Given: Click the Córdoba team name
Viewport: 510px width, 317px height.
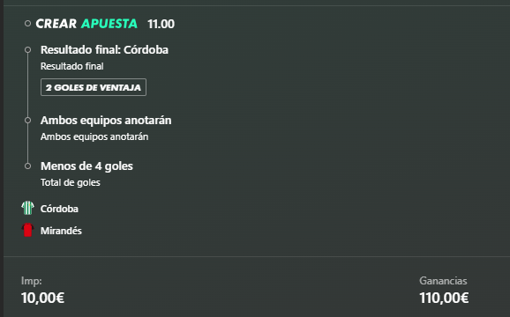Looking at the screenshot, I should [59, 209].
